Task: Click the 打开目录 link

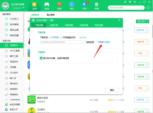Action: coord(55,37)
